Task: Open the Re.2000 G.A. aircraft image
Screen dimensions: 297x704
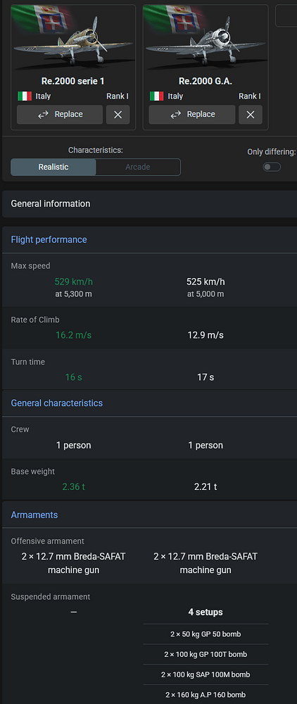Action: pyautogui.click(x=206, y=38)
